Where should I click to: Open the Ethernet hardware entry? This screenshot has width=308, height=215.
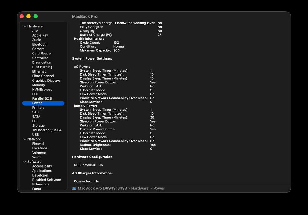(39, 71)
